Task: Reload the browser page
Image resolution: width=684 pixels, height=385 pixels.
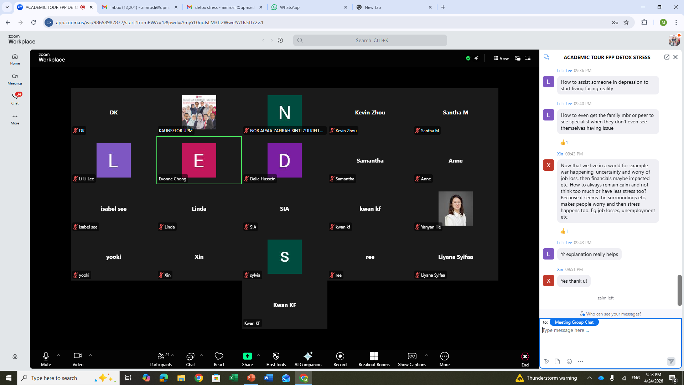Action: pos(33,22)
